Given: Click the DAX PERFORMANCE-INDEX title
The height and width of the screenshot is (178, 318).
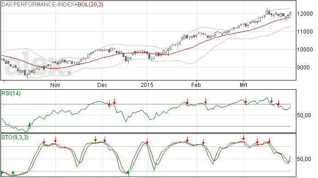Looking at the screenshot, I should coord(38,5).
